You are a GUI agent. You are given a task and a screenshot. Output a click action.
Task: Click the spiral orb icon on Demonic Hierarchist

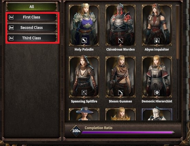tap(157, 92)
